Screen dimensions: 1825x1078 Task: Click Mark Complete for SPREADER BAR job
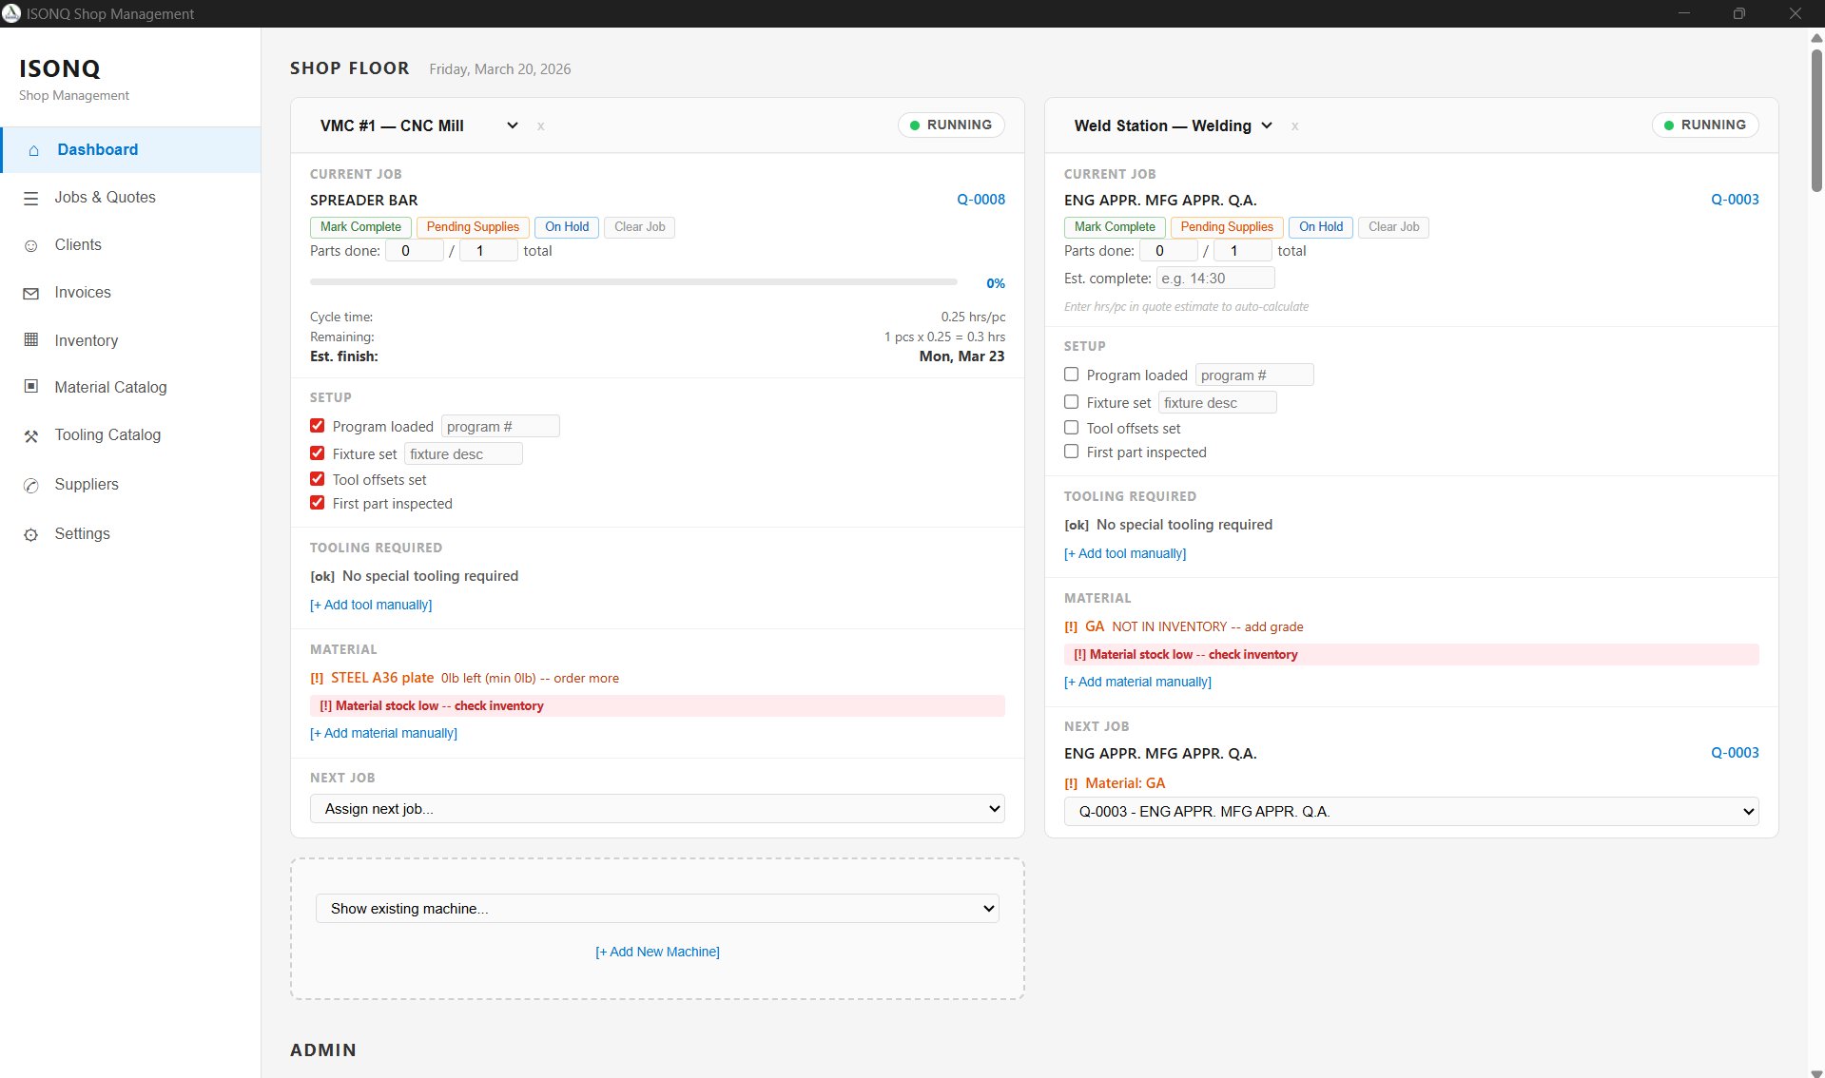(x=360, y=227)
